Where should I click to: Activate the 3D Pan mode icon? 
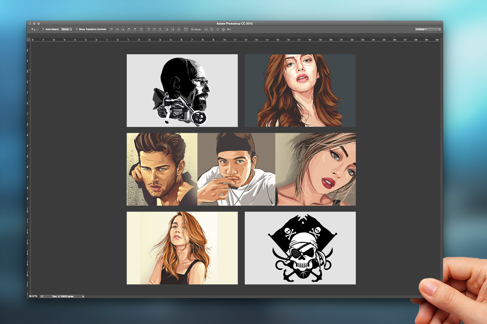click(218, 29)
